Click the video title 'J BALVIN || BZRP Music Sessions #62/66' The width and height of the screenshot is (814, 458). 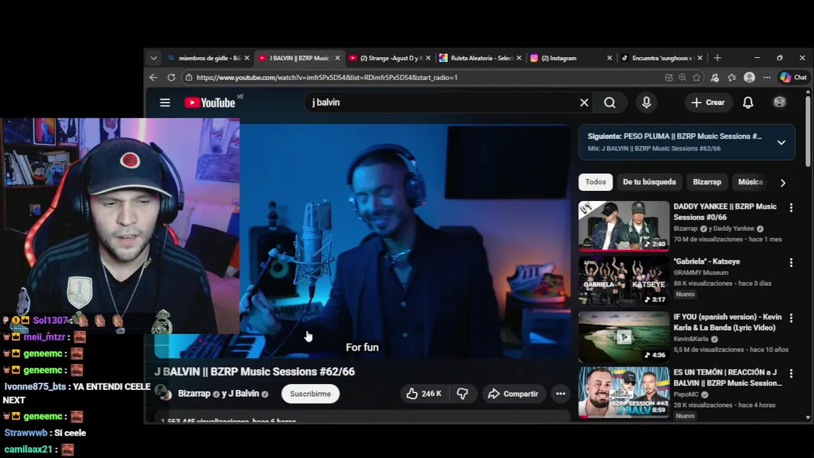(x=255, y=371)
